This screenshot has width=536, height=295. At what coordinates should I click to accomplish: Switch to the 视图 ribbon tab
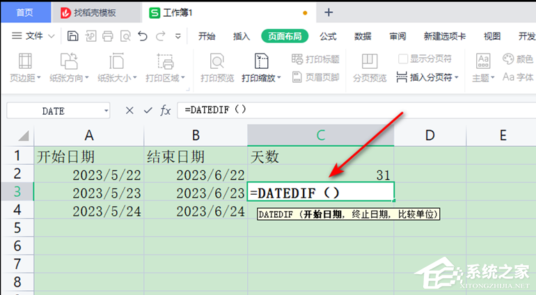(492, 36)
